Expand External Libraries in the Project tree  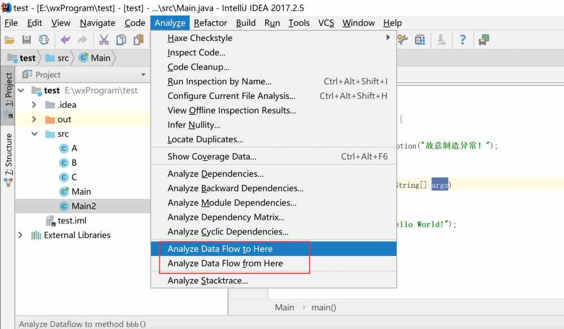21,235
